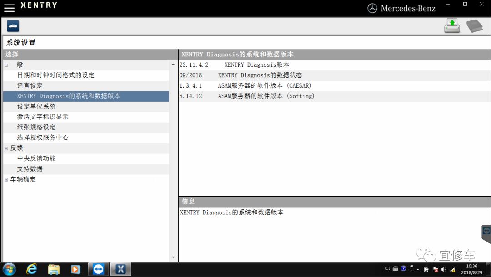Select 纸张规格设定
Image resolution: width=491 pixels, height=277 pixels.
[36, 127]
